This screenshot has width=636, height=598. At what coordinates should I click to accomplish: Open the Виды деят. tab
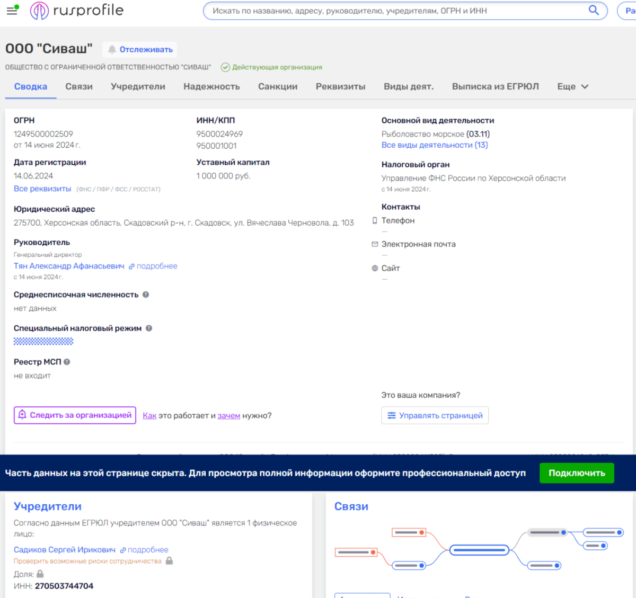pos(409,86)
